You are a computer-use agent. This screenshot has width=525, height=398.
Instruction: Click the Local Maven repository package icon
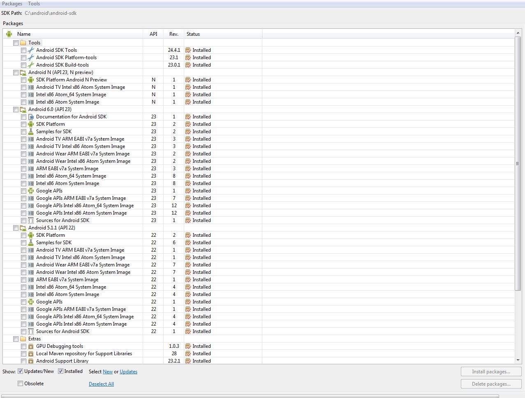pos(31,354)
